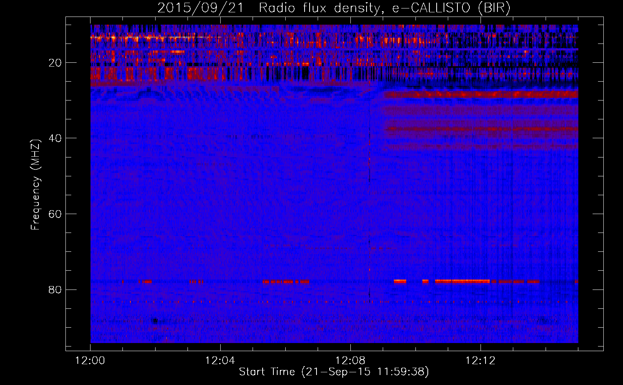Select the "12:04" time tick label

click(x=220, y=360)
